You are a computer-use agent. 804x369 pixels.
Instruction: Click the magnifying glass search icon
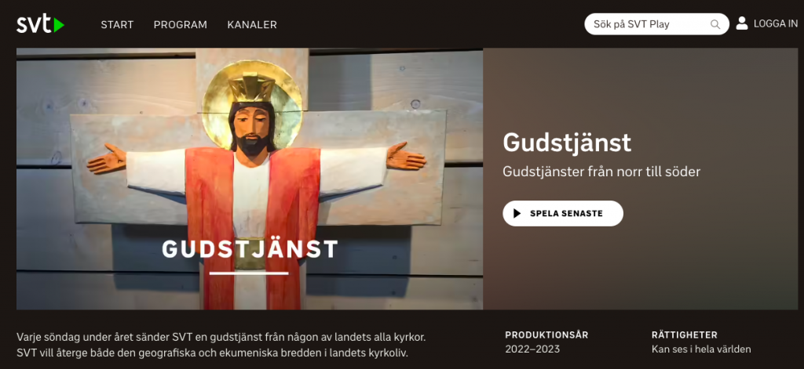pos(714,24)
